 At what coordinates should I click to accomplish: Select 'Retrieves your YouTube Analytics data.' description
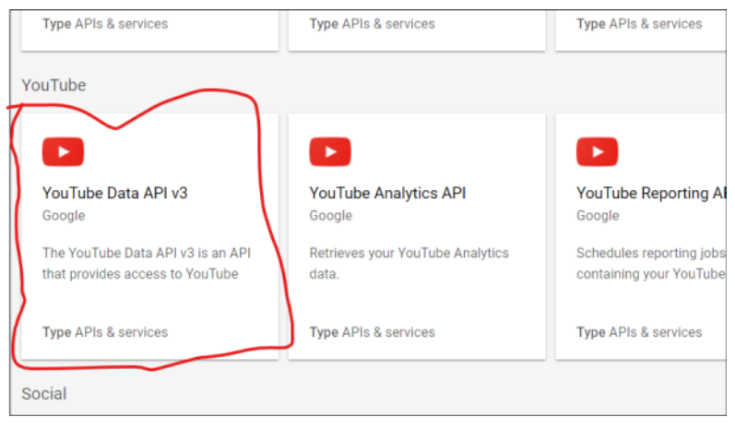[x=409, y=263]
